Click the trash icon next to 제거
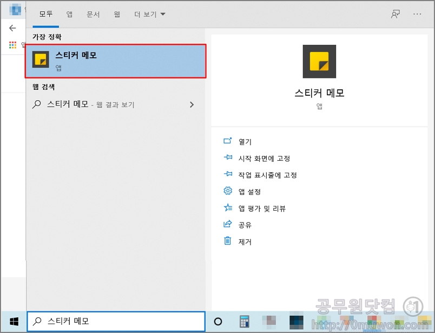The width and height of the screenshot is (435, 333). tap(227, 240)
